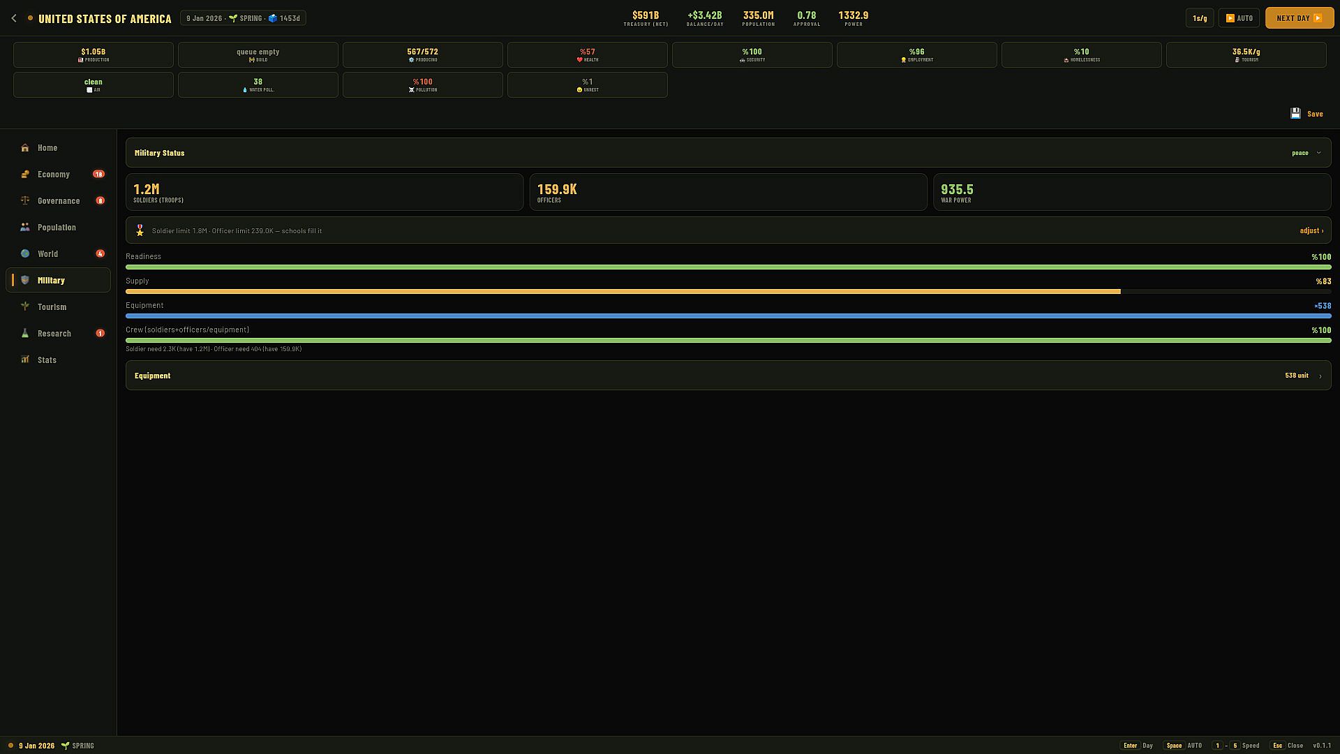This screenshot has width=1340, height=754.
Task: Open the %10 Homelessness card
Action: pos(1082,54)
